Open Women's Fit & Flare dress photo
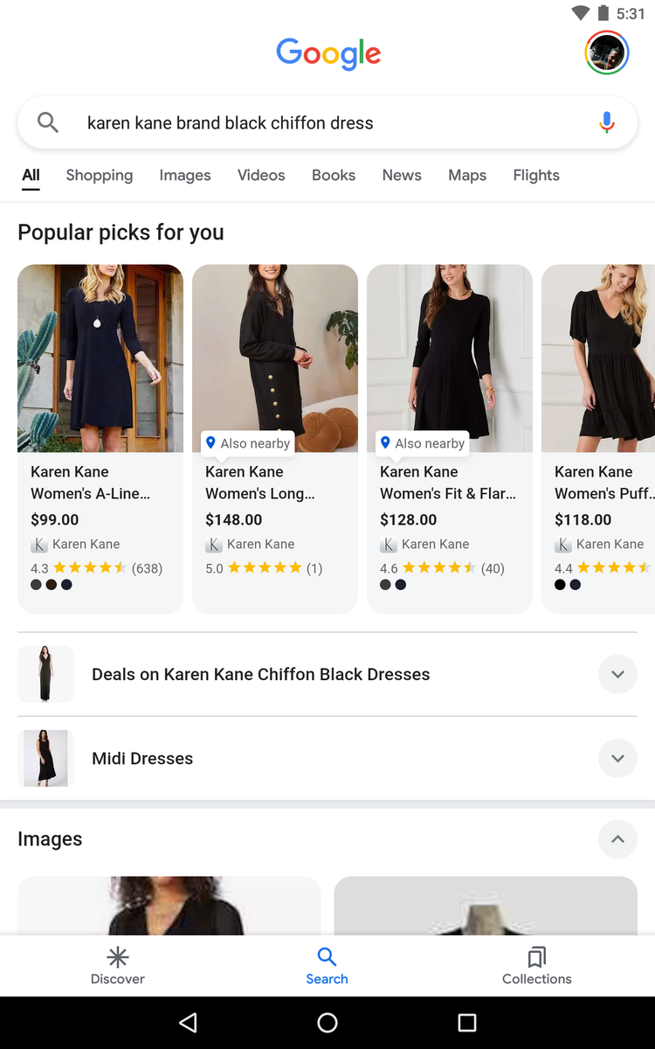 pyautogui.click(x=450, y=358)
